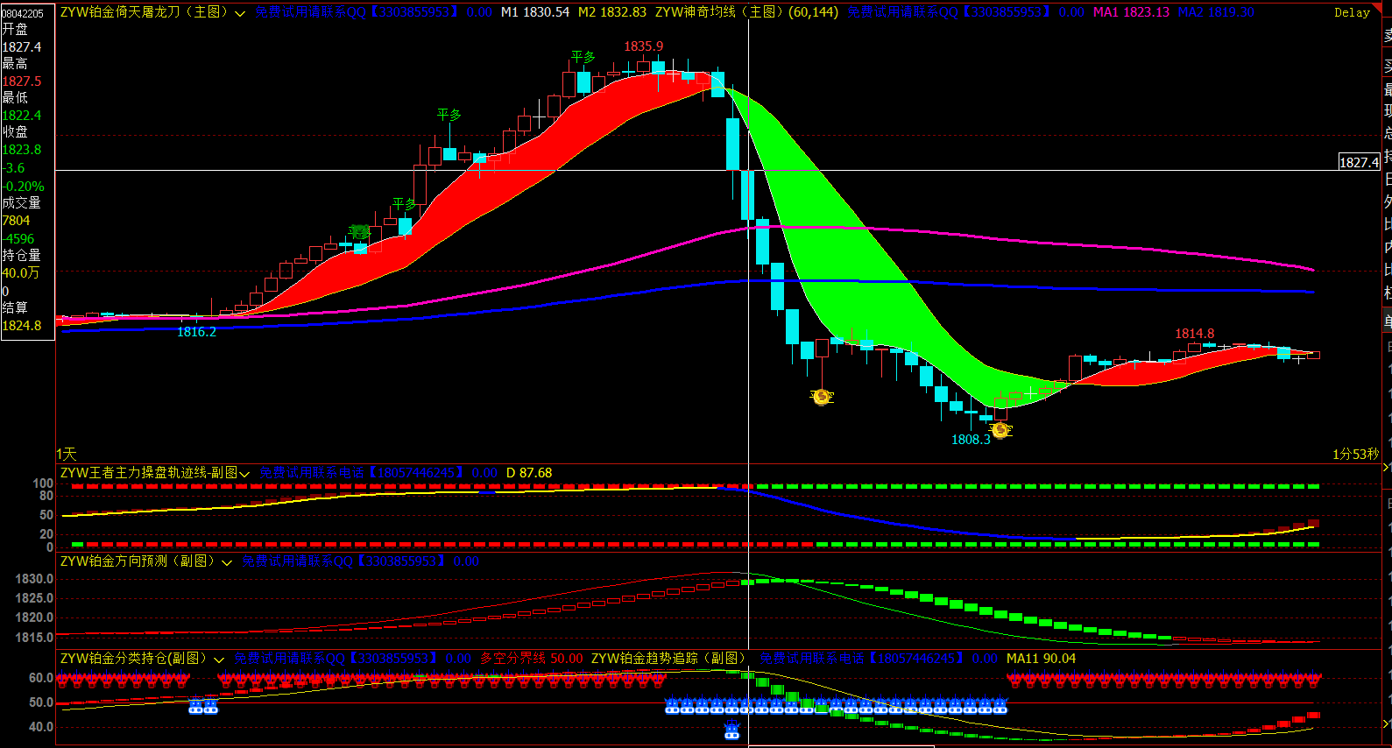This screenshot has height=748, width=1392.
Task: Click the lone blue robot icon below the 50 line
Action: (732, 729)
